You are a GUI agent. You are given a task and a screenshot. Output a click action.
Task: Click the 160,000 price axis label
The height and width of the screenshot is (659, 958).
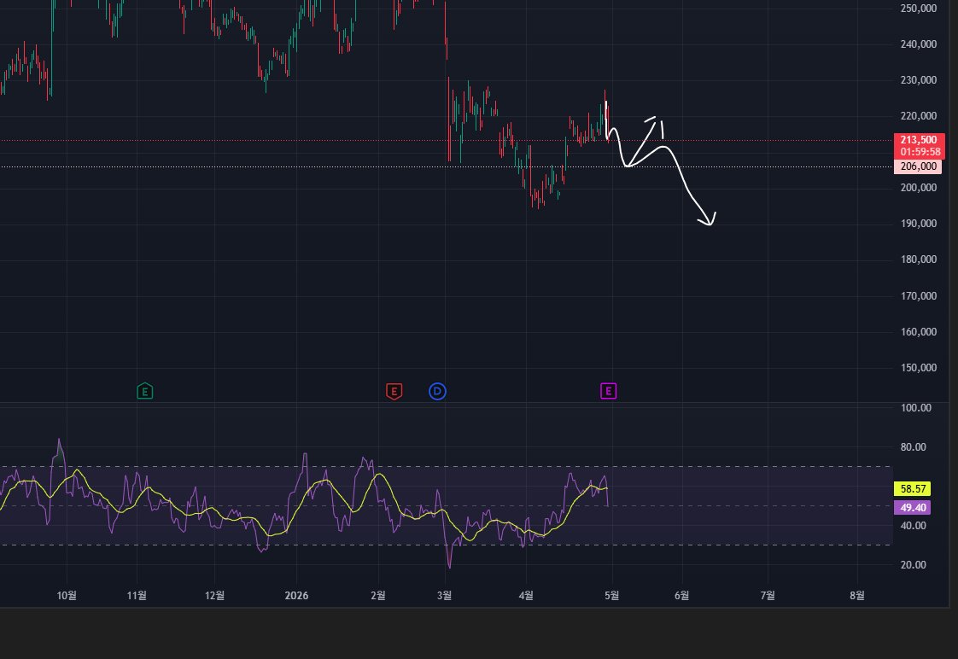tap(918, 332)
